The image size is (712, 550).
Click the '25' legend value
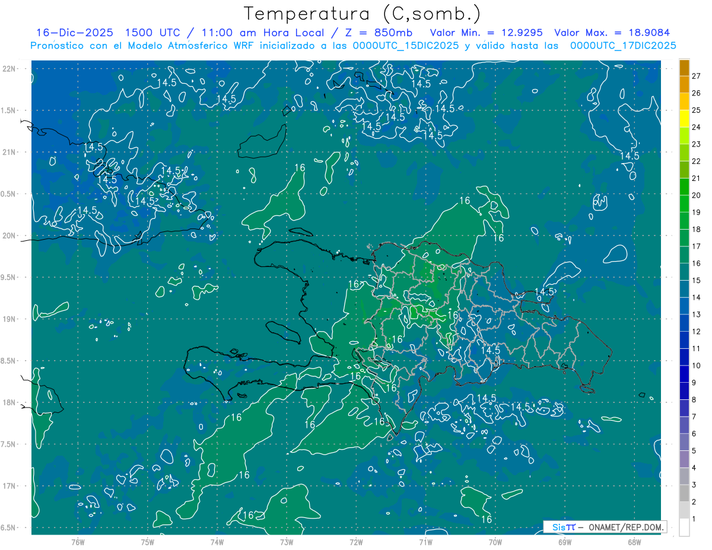click(697, 110)
